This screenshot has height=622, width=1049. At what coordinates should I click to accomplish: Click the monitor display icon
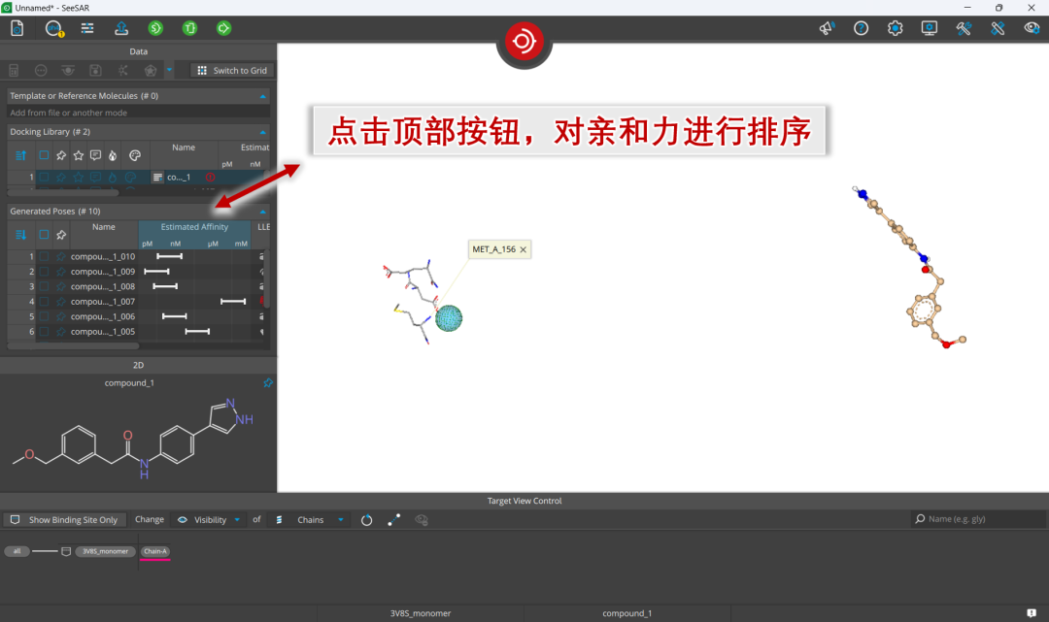[930, 28]
